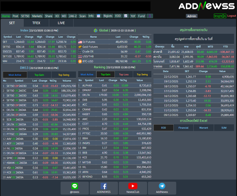This screenshot has height=196, width=237.
Task: Click the globe icon next to Global
Action: [x=96, y=31]
